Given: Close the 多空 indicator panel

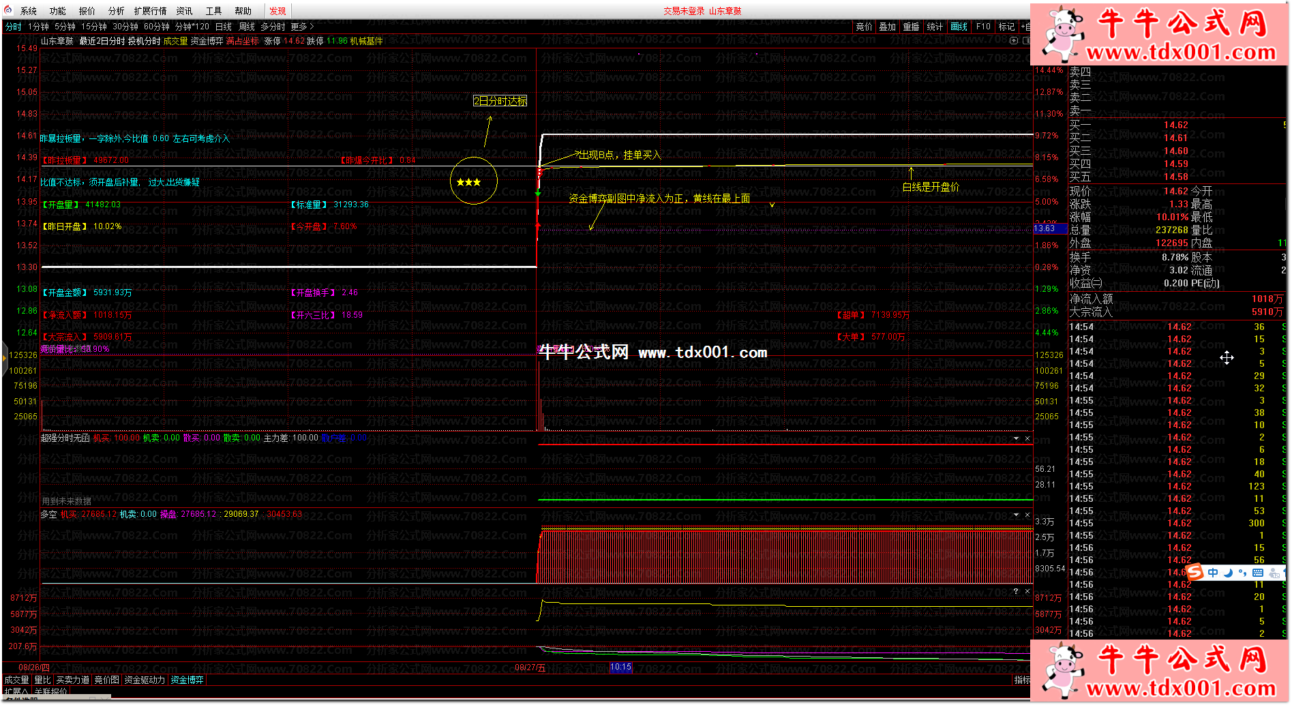Looking at the screenshot, I should 1027,515.
